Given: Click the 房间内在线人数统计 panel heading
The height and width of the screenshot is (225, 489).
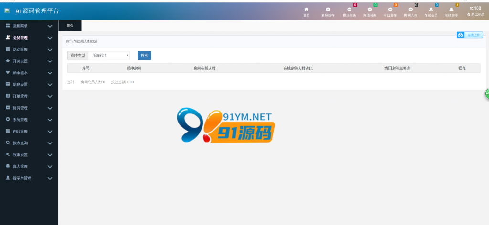Looking at the screenshot, I should pos(82,41).
